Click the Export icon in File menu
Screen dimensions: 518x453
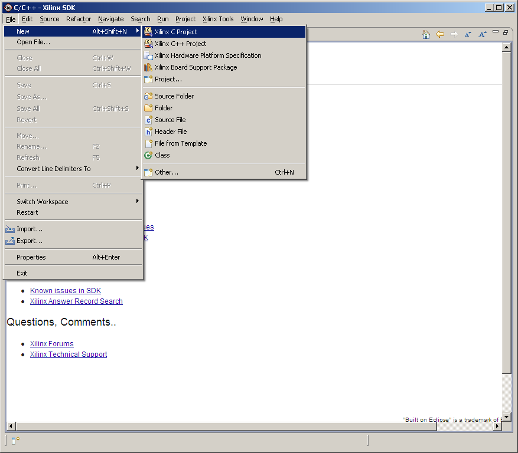point(10,241)
